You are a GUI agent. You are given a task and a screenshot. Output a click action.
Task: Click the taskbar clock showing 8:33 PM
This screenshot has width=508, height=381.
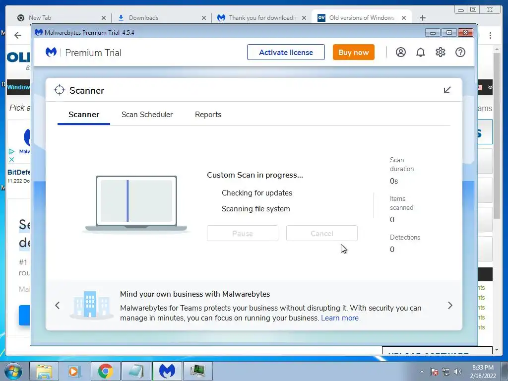[x=483, y=371]
